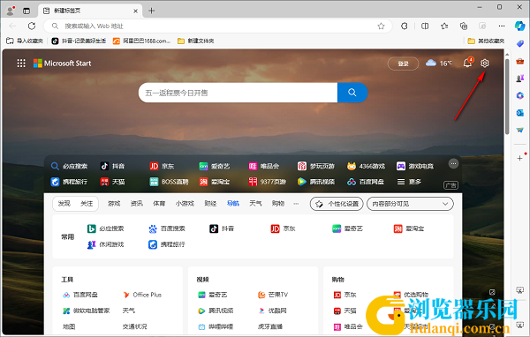Click the browser address bar
Screen dimensions: 530x337
click(x=216, y=26)
